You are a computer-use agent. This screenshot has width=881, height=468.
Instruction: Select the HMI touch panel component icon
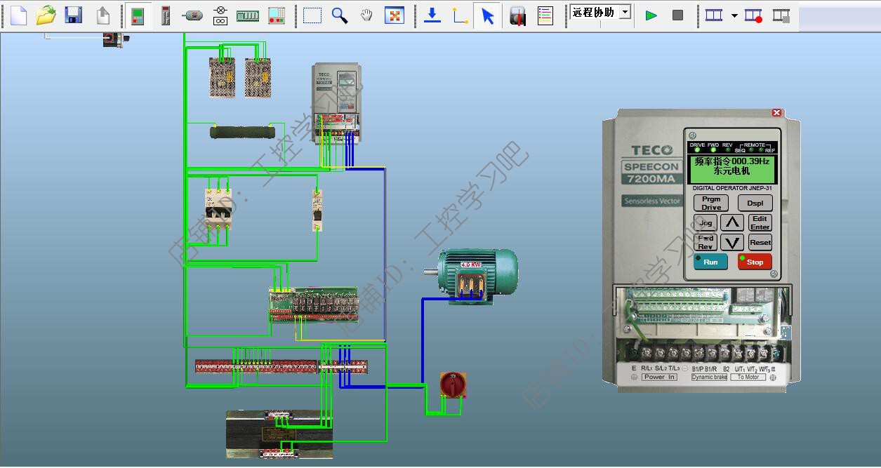pos(277,15)
